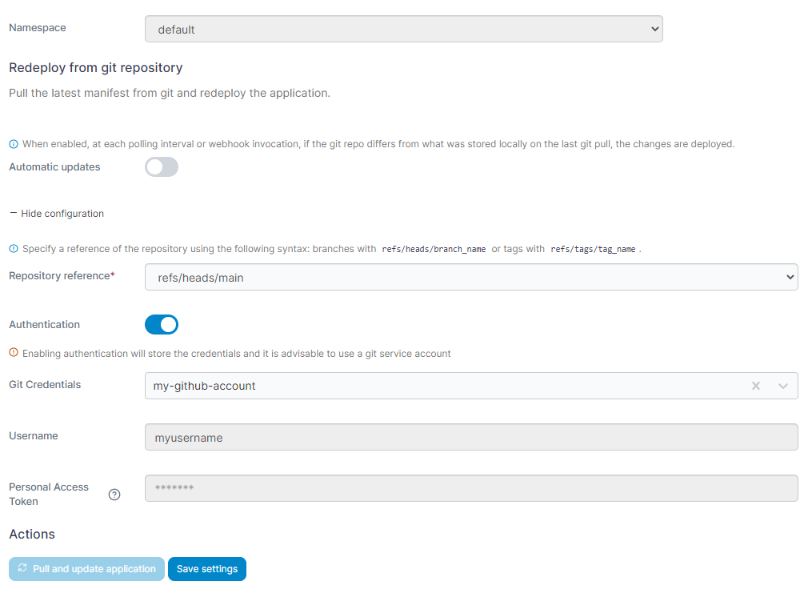Open the Repository reference dropdown
808x589 pixels.
point(471,277)
